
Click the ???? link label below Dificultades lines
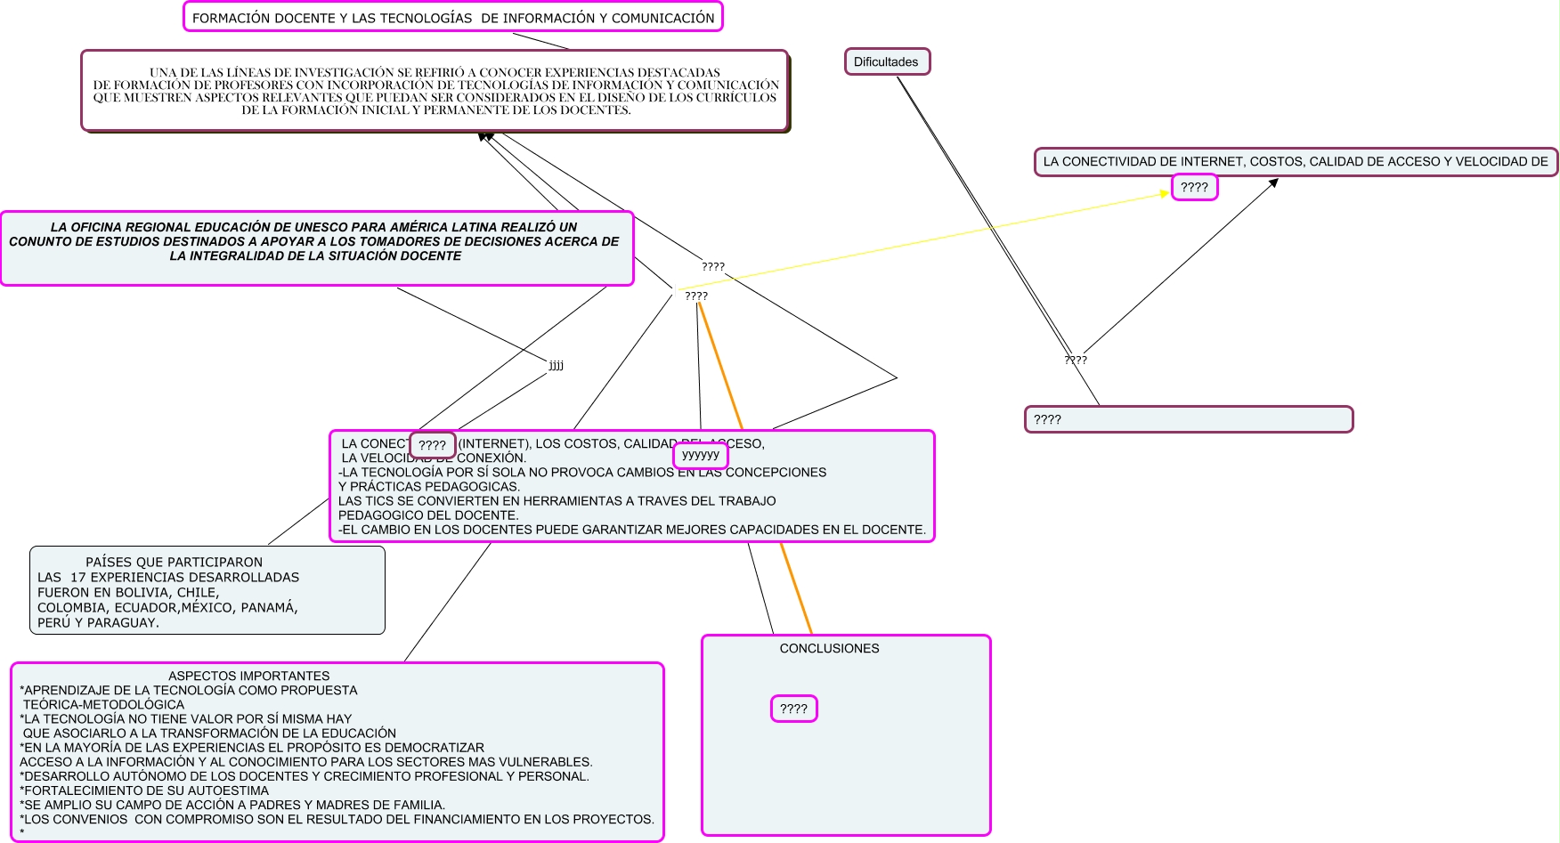[x=1076, y=361]
